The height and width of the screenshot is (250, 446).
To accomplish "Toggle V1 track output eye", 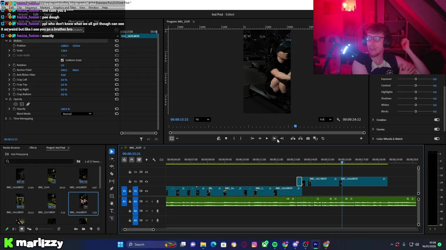I will [146, 191].
